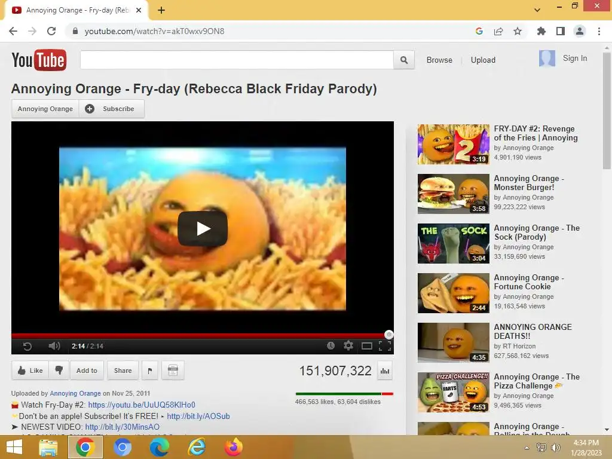The image size is (612, 459).
Task: Click the Google icon in address bar
Action: pyautogui.click(x=479, y=31)
